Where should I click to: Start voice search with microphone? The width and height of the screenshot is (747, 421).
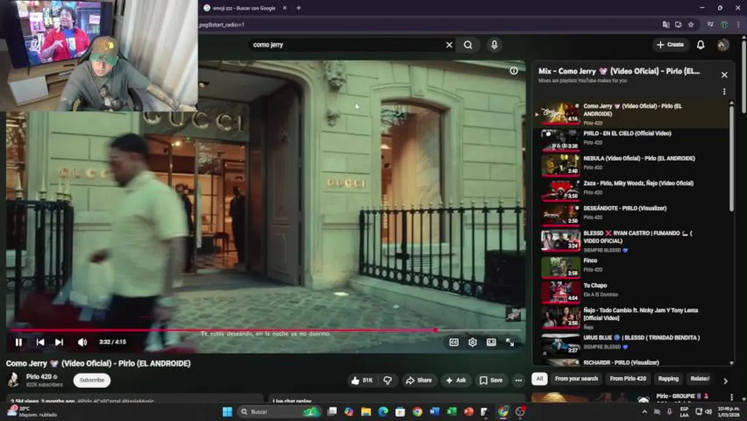(x=494, y=45)
